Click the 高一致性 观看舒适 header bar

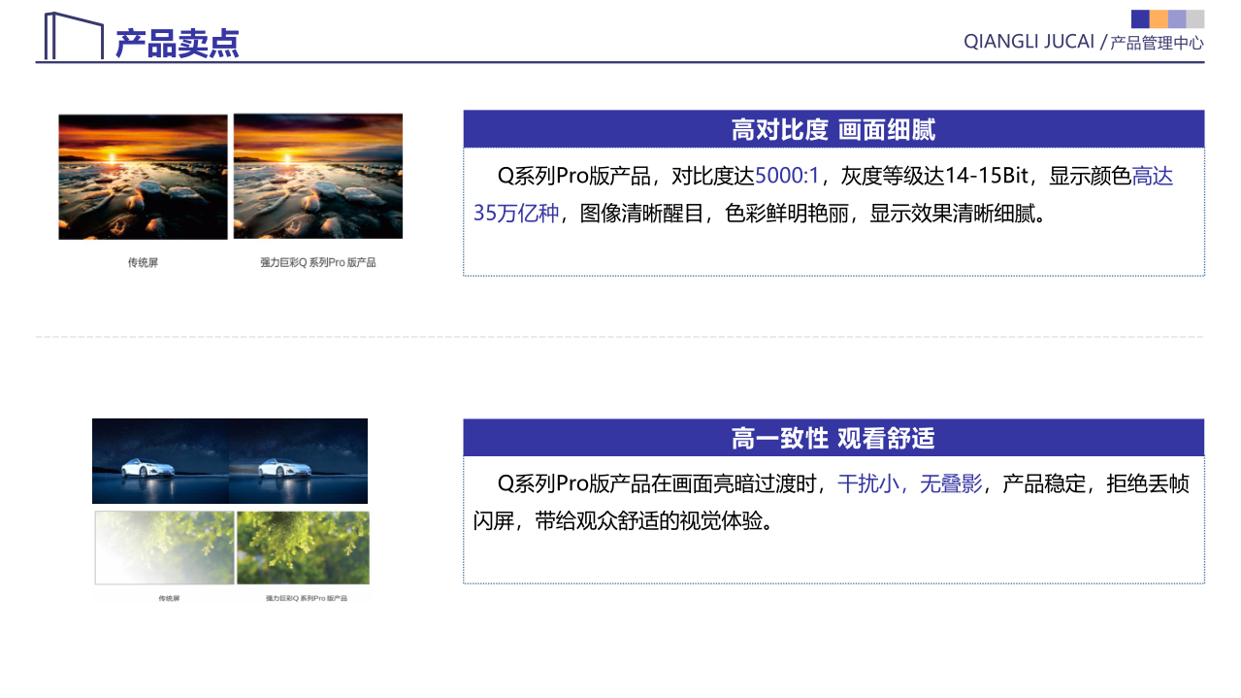pyautogui.click(x=833, y=438)
